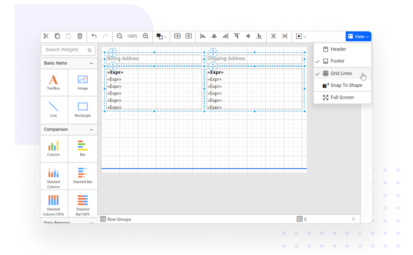Align selected items to the bottom
Image resolution: width=413 pixels, height=255 pixels.
[259, 36]
